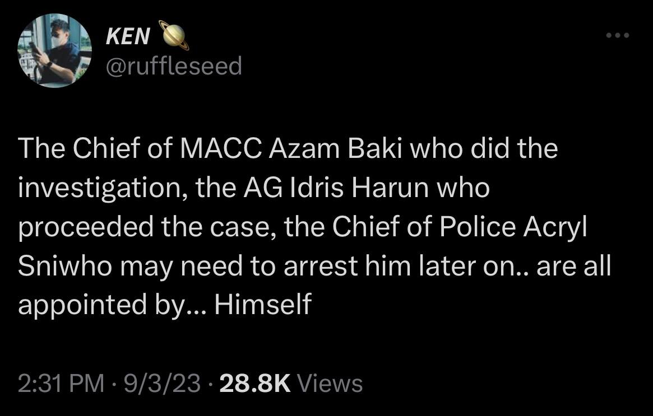653x416 pixels.
Task: Visit the @ruffleseed handle link
Action: [174, 66]
